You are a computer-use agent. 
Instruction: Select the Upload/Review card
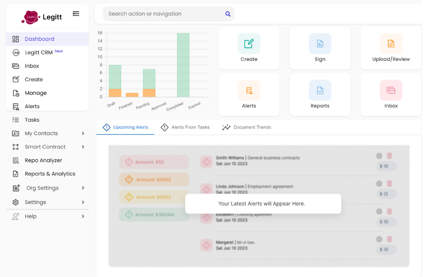(390, 48)
